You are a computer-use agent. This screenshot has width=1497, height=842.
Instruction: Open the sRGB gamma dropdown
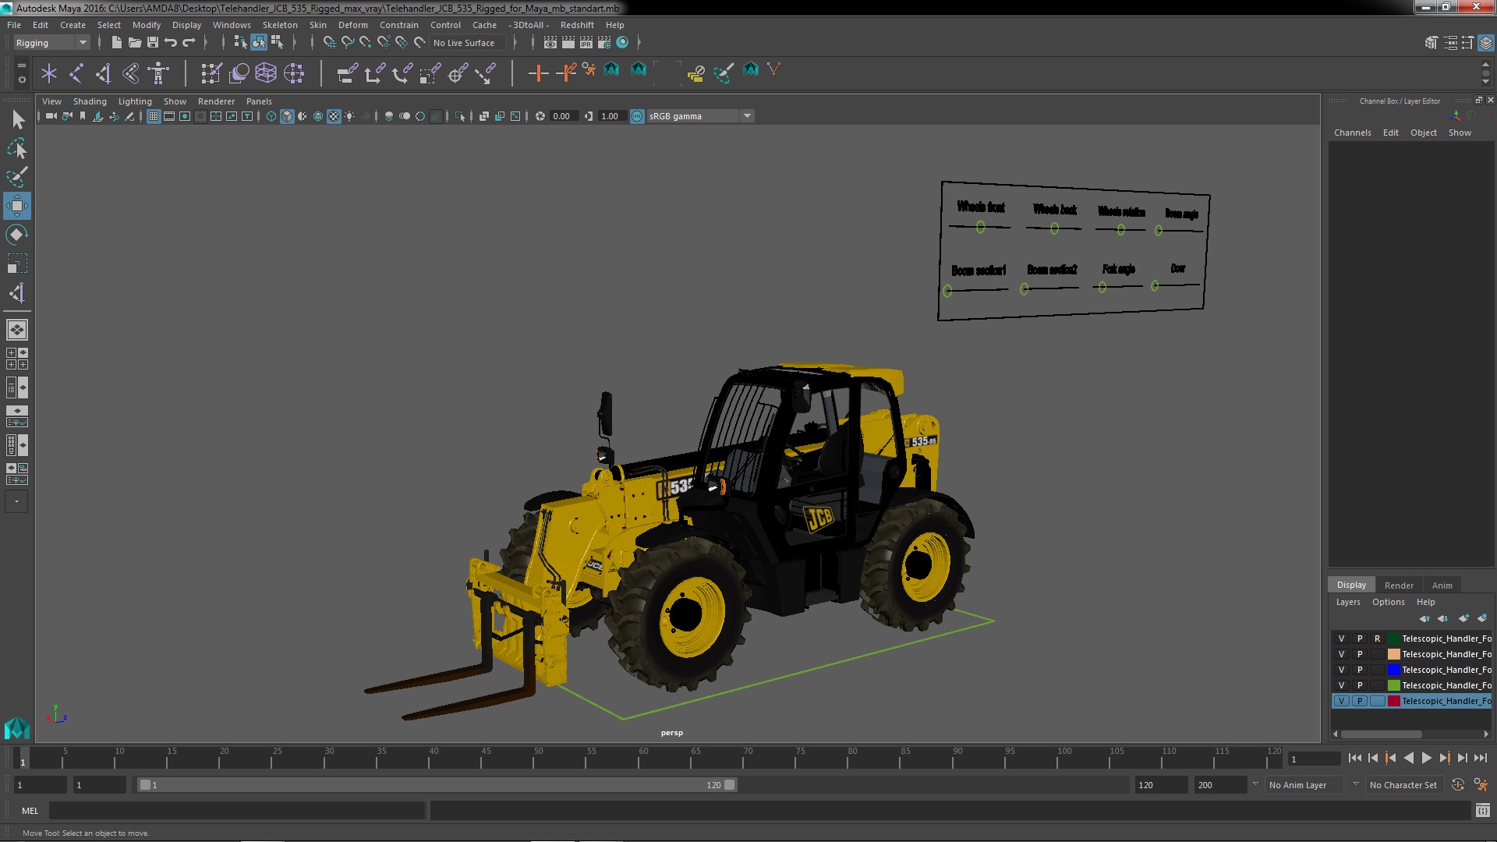[x=701, y=116]
